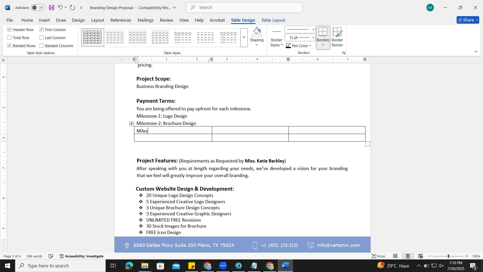Open Pen Color picker
Screen dimensions: 483x272
tap(299, 46)
